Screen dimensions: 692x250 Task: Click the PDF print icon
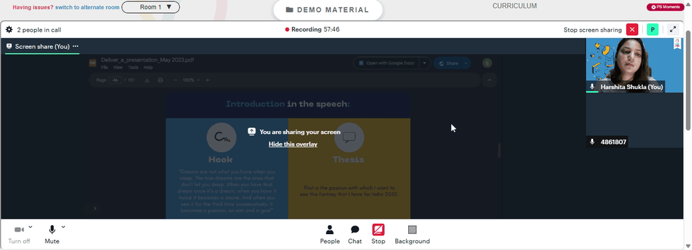click(x=161, y=80)
